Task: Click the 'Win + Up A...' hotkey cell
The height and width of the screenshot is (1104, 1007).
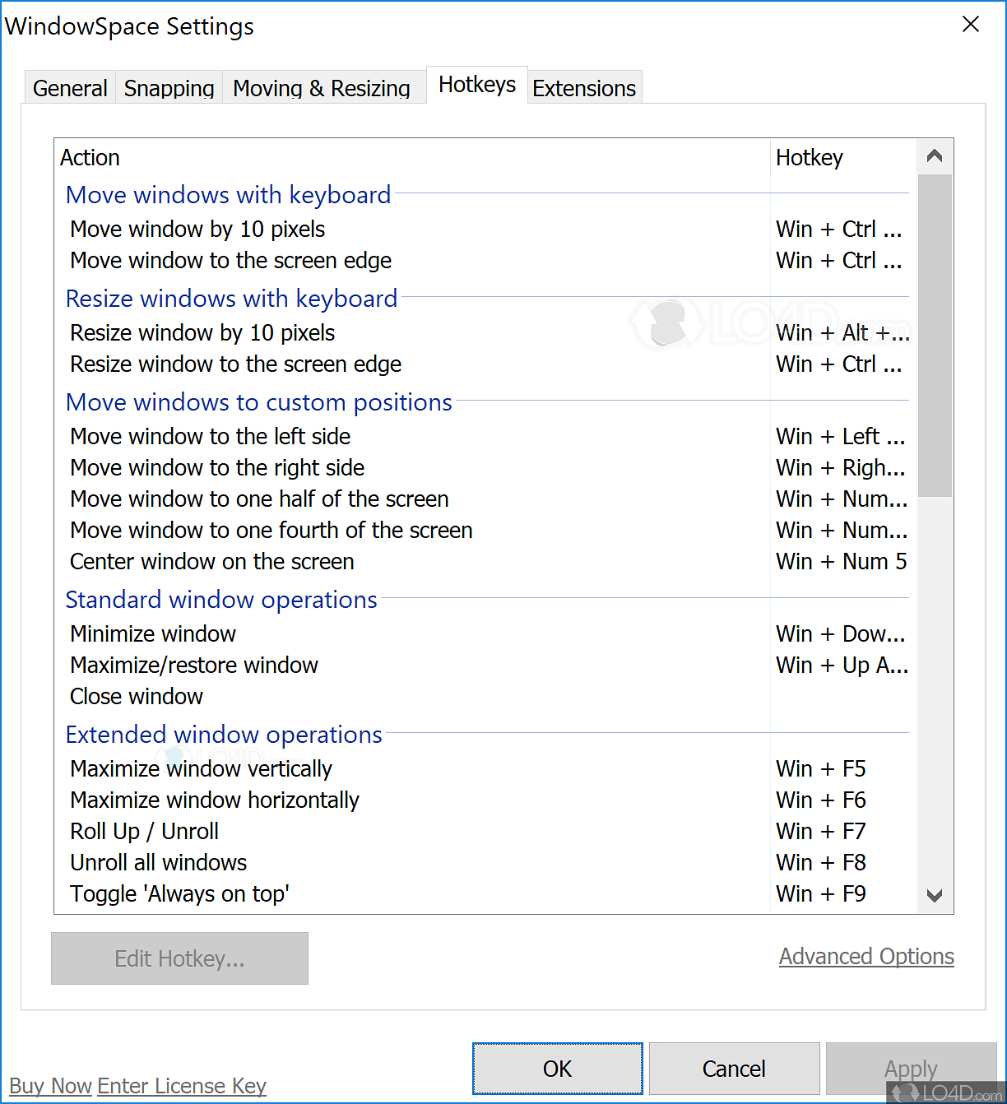Action: click(x=842, y=665)
